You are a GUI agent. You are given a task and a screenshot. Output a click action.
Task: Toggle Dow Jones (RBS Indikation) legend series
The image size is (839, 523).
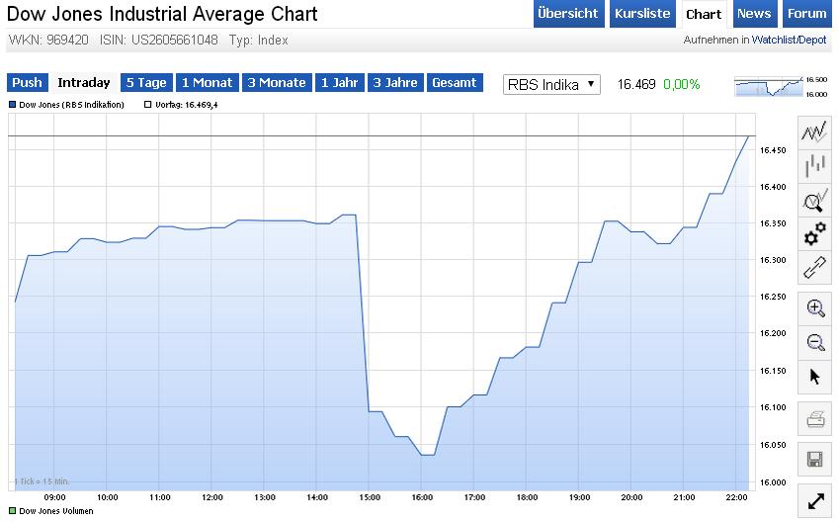tap(12, 104)
